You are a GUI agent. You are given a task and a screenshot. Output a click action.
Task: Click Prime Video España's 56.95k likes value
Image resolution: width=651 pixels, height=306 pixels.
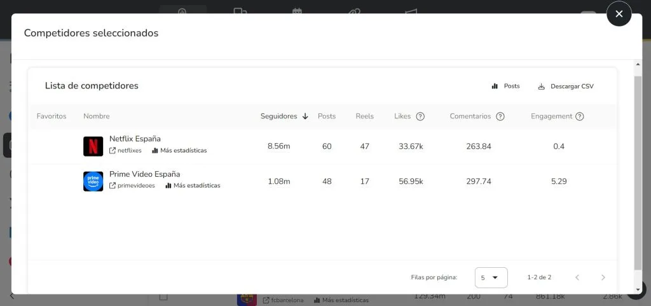click(411, 181)
